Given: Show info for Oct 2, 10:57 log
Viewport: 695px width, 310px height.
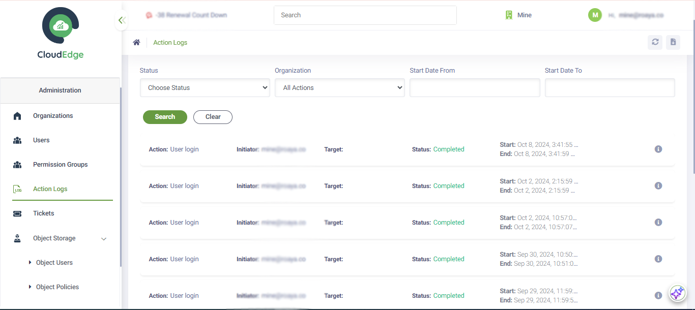Looking at the screenshot, I should click(x=658, y=223).
